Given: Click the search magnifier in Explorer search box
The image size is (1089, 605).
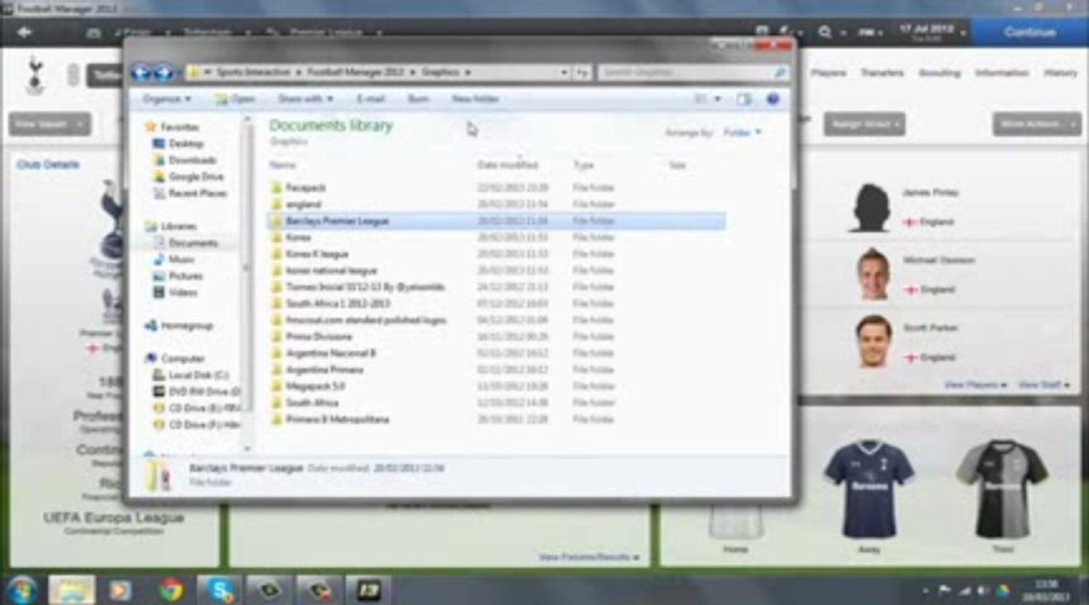Looking at the screenshot, I should tap(780, 73).
